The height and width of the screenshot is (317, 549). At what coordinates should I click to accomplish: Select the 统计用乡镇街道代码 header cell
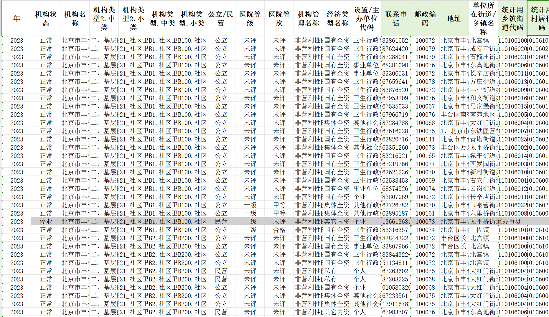[x=512, y=19]
